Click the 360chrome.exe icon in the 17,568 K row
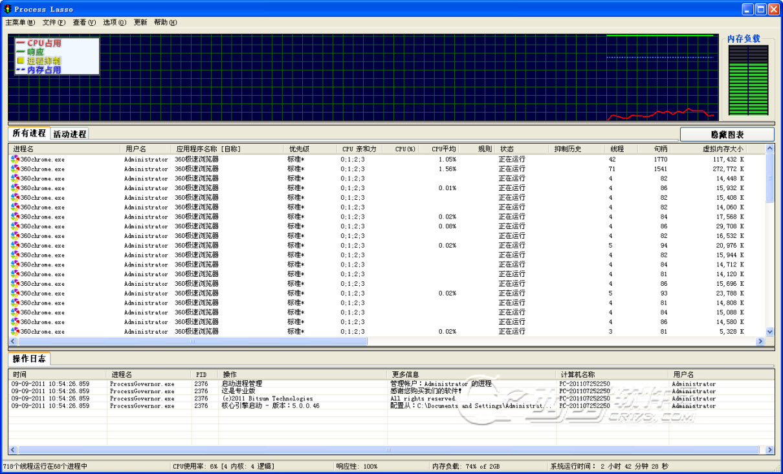 tap(15, 217)
